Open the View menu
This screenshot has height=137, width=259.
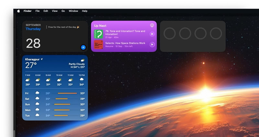(x=55, y=11)
